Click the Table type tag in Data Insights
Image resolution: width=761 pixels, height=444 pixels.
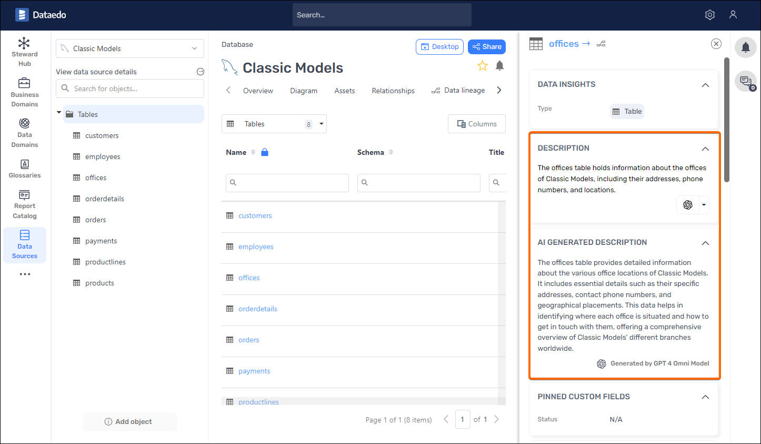tap(627, 112)
